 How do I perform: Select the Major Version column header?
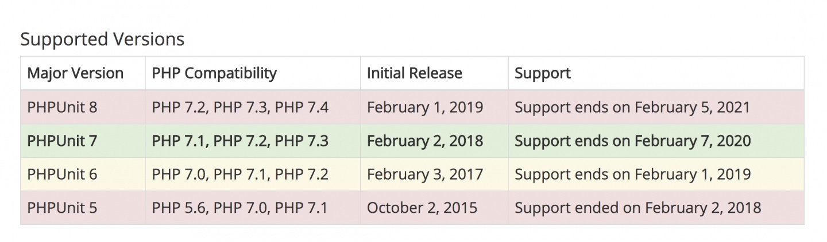75,73
